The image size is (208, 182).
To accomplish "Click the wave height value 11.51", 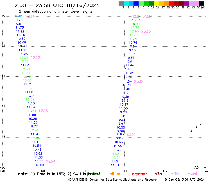I will pos(115,165).
